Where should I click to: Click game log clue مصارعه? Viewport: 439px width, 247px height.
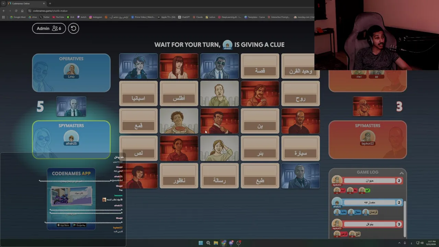coord(369,202)
